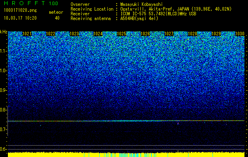Click the 0.7 frequency axis label
This screenshot has width=248, height=157.
point(3,130)
